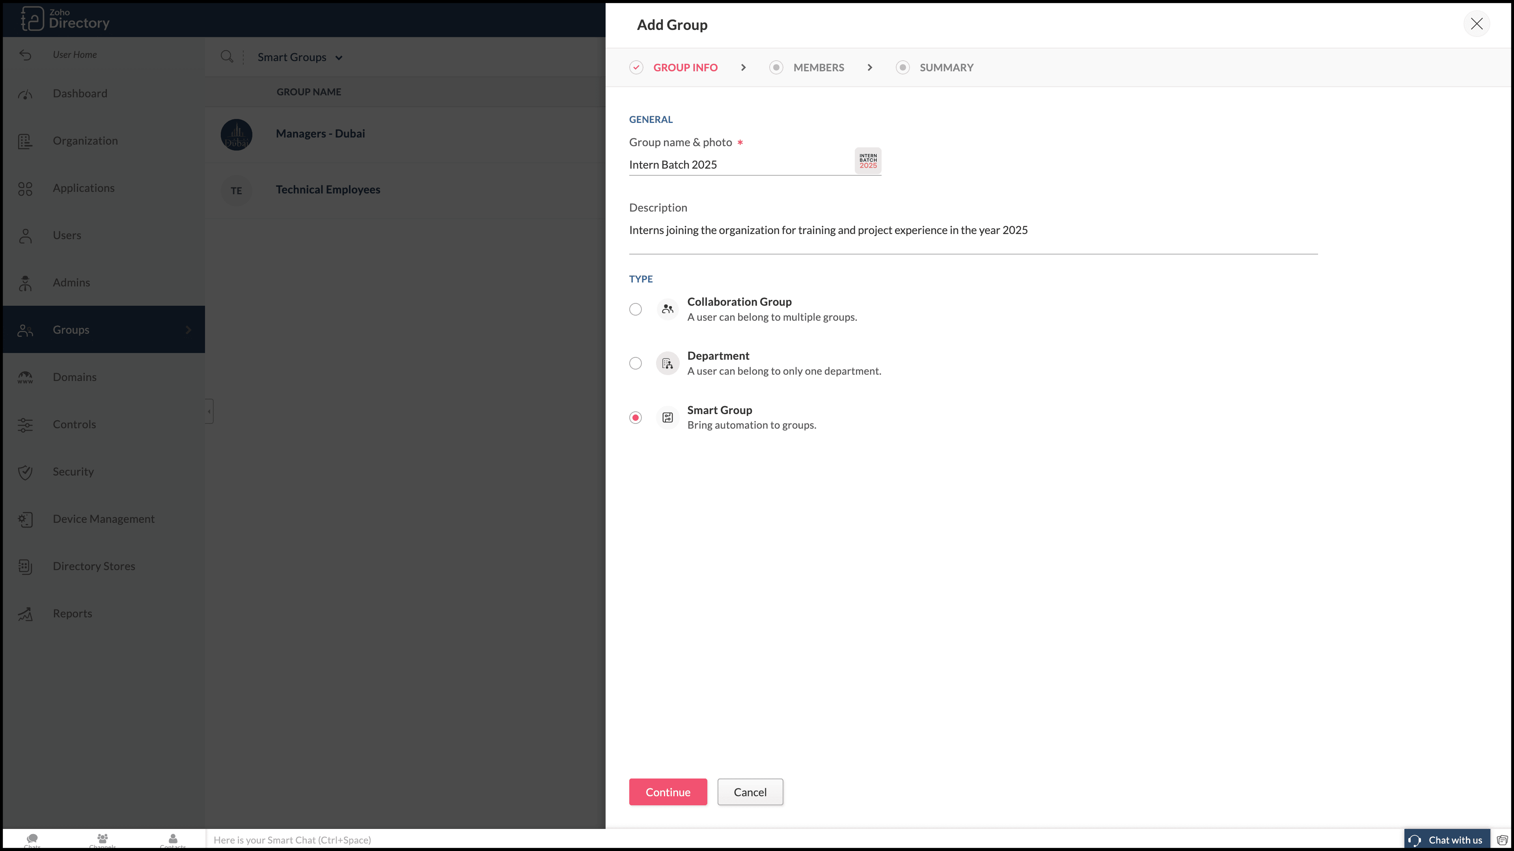
Task: Click the Domains www icon
Action: (x=25, y=378)
